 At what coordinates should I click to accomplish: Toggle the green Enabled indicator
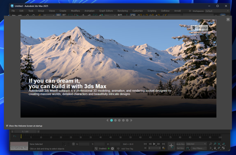coord(109,149)
